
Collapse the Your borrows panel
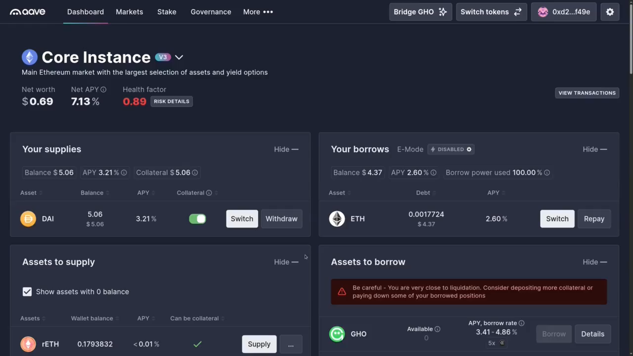594,149
